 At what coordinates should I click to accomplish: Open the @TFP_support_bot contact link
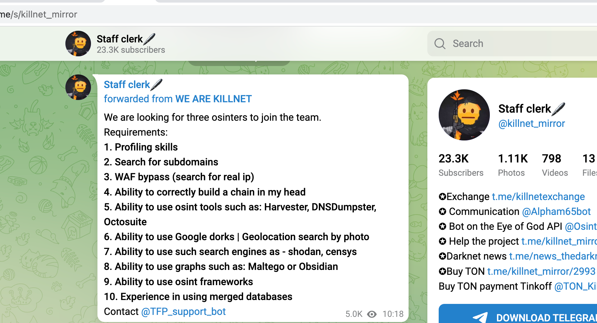pyautogui.click(x=184, y=311)
